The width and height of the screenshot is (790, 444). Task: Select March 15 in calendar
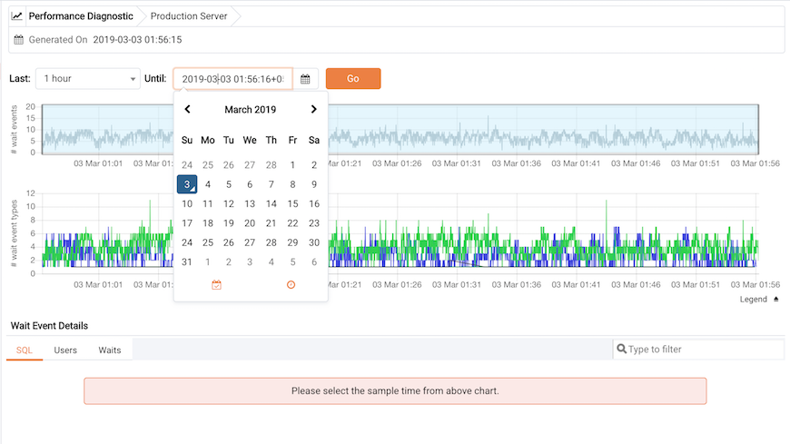[292, 203]
